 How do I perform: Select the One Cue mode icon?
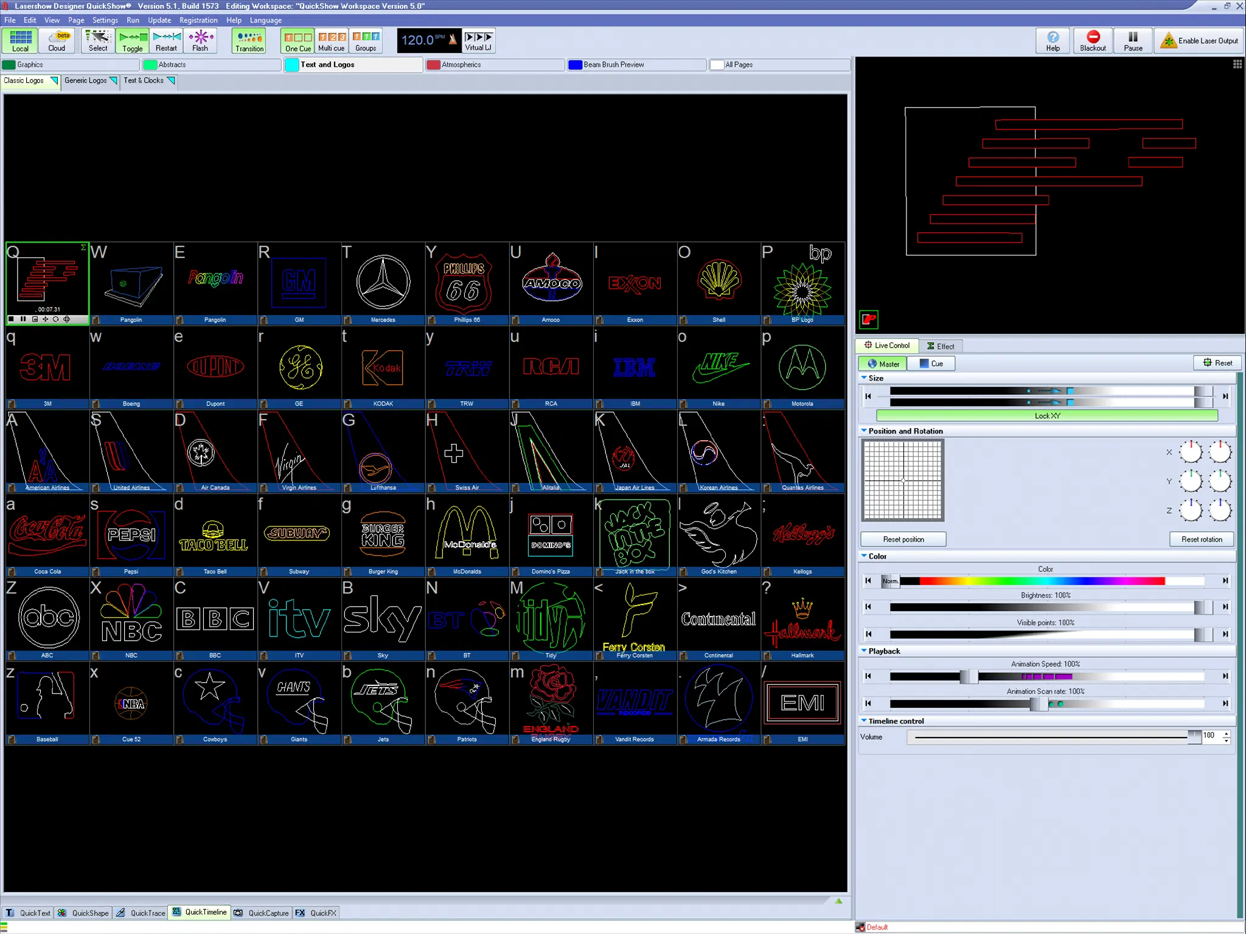click(x=296, y=40)
